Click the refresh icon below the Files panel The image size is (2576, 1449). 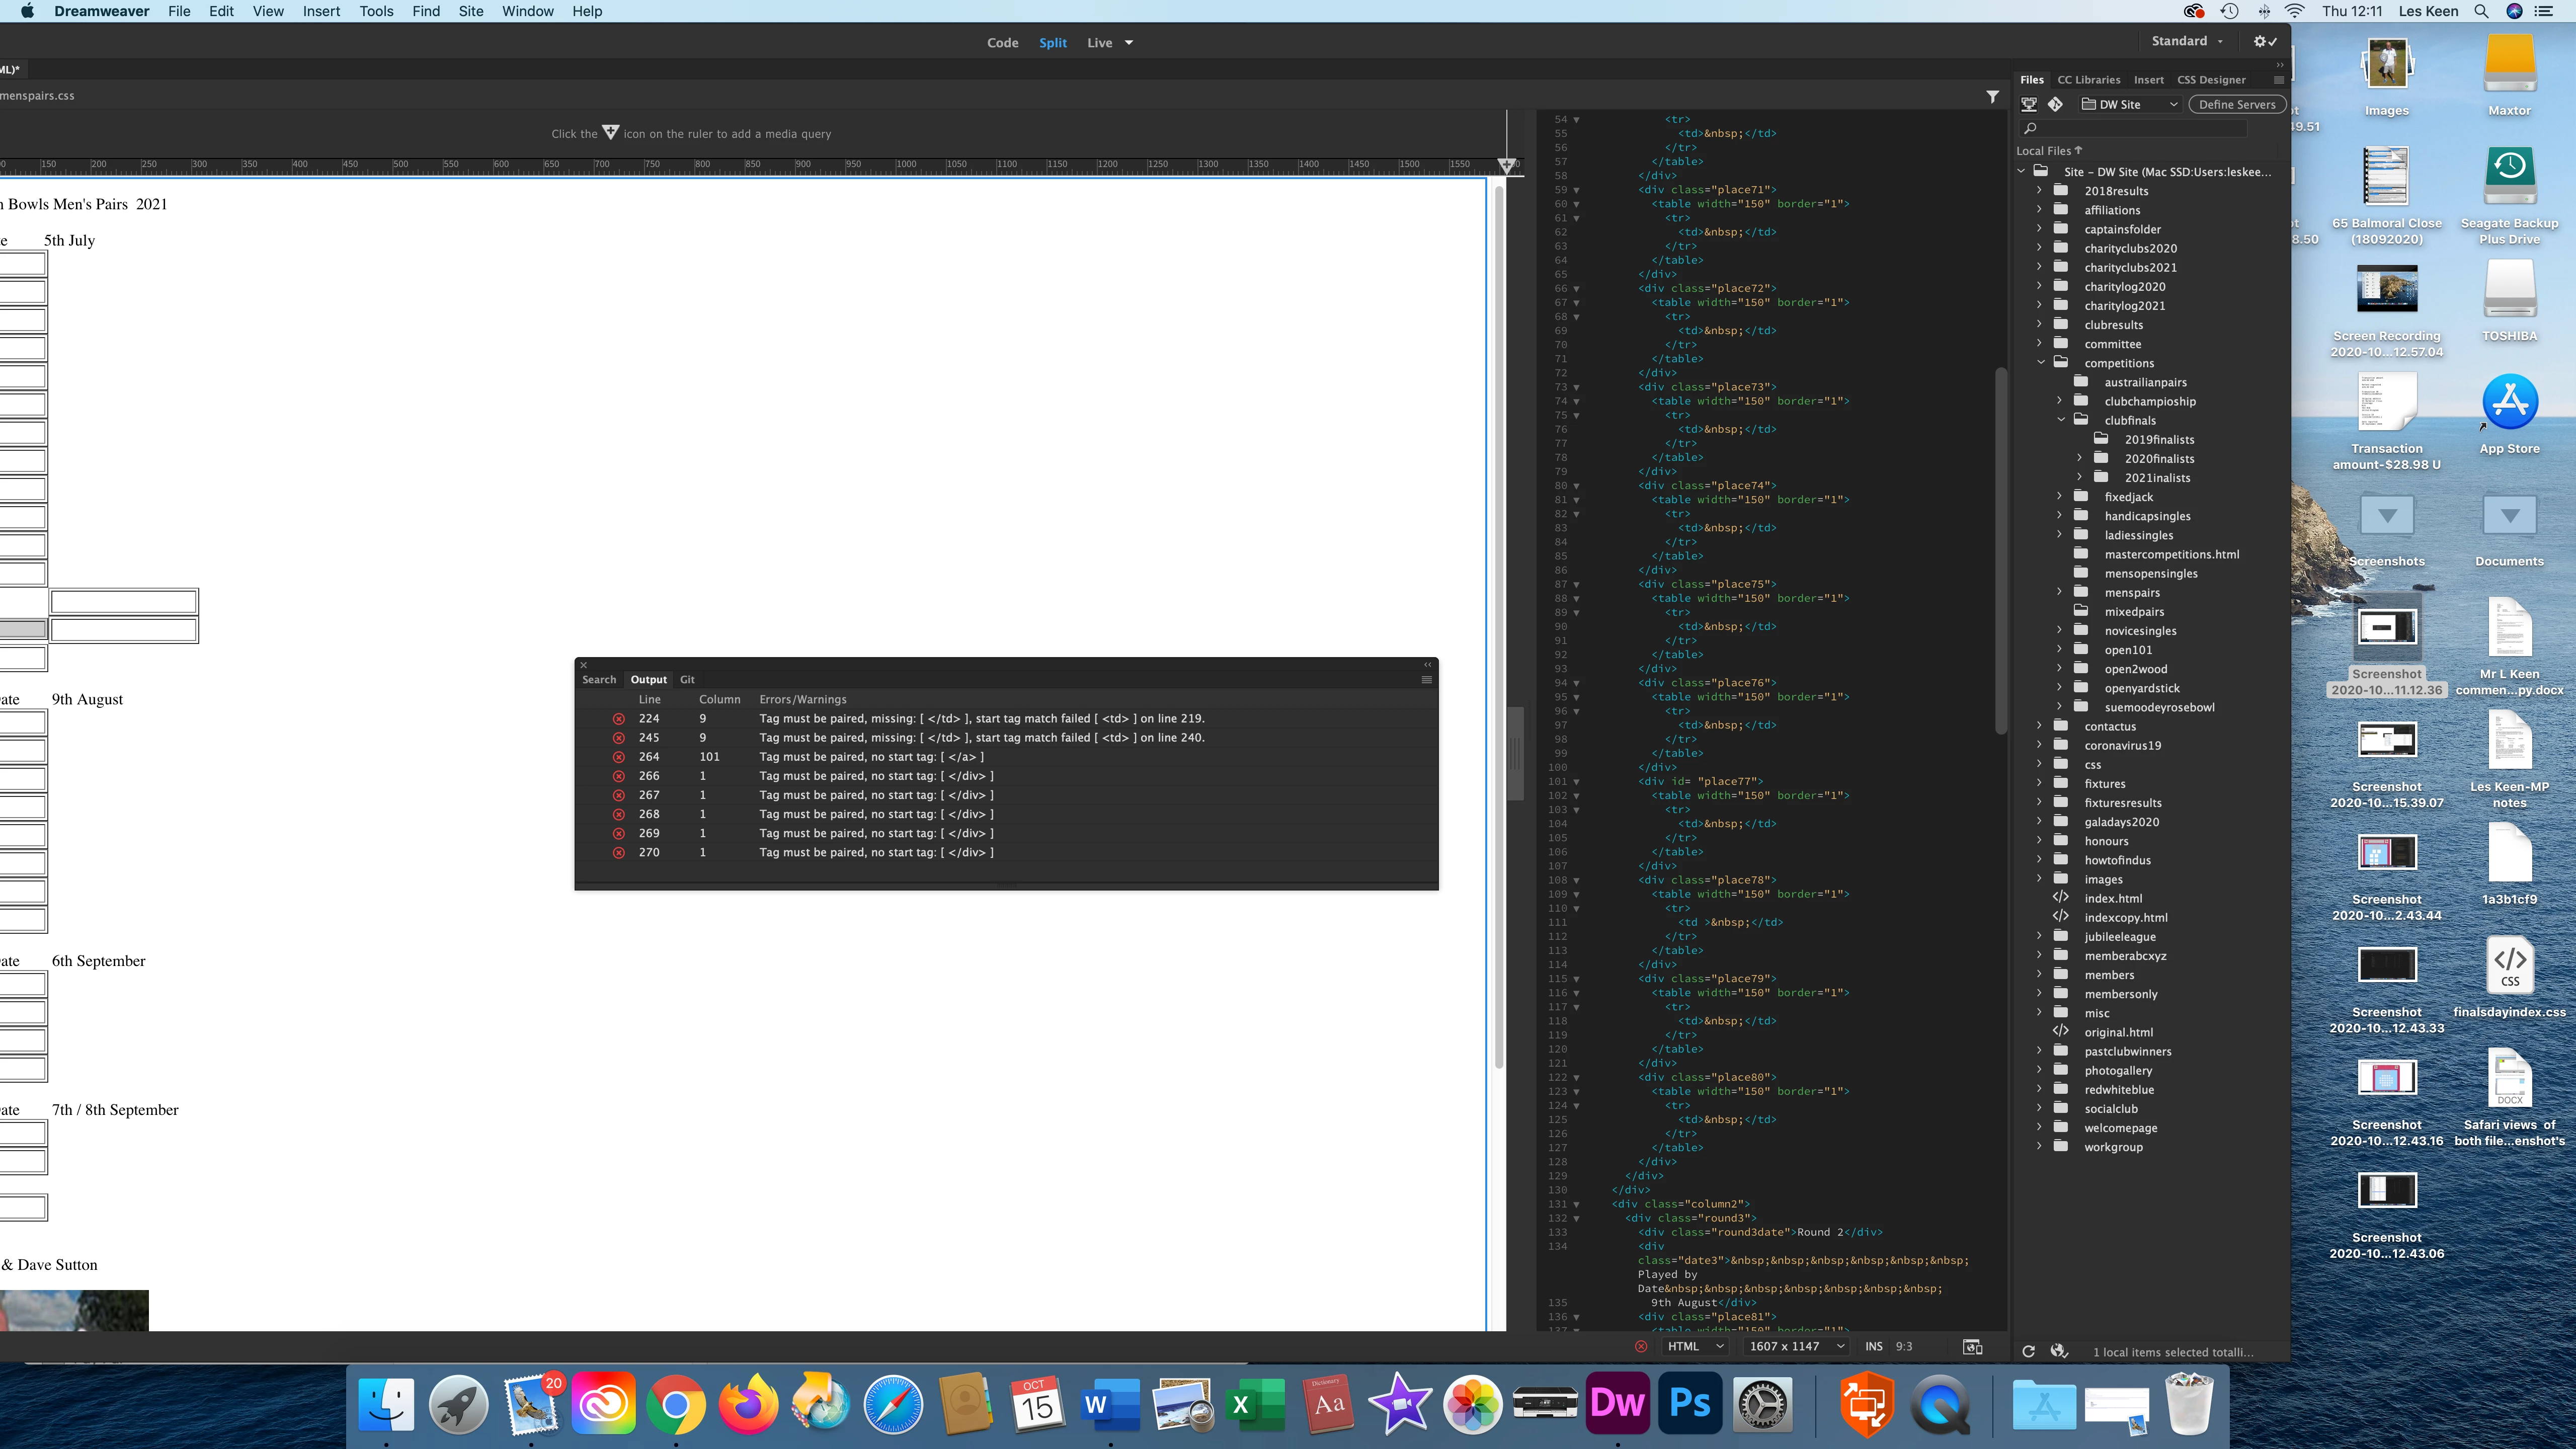pos(2028,1351)
